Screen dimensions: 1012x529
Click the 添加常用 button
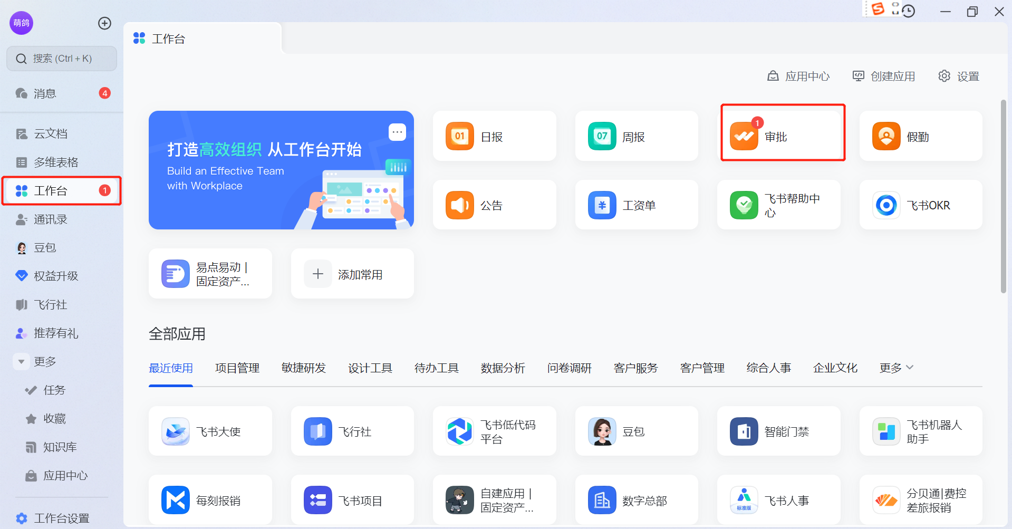(352, 274)
